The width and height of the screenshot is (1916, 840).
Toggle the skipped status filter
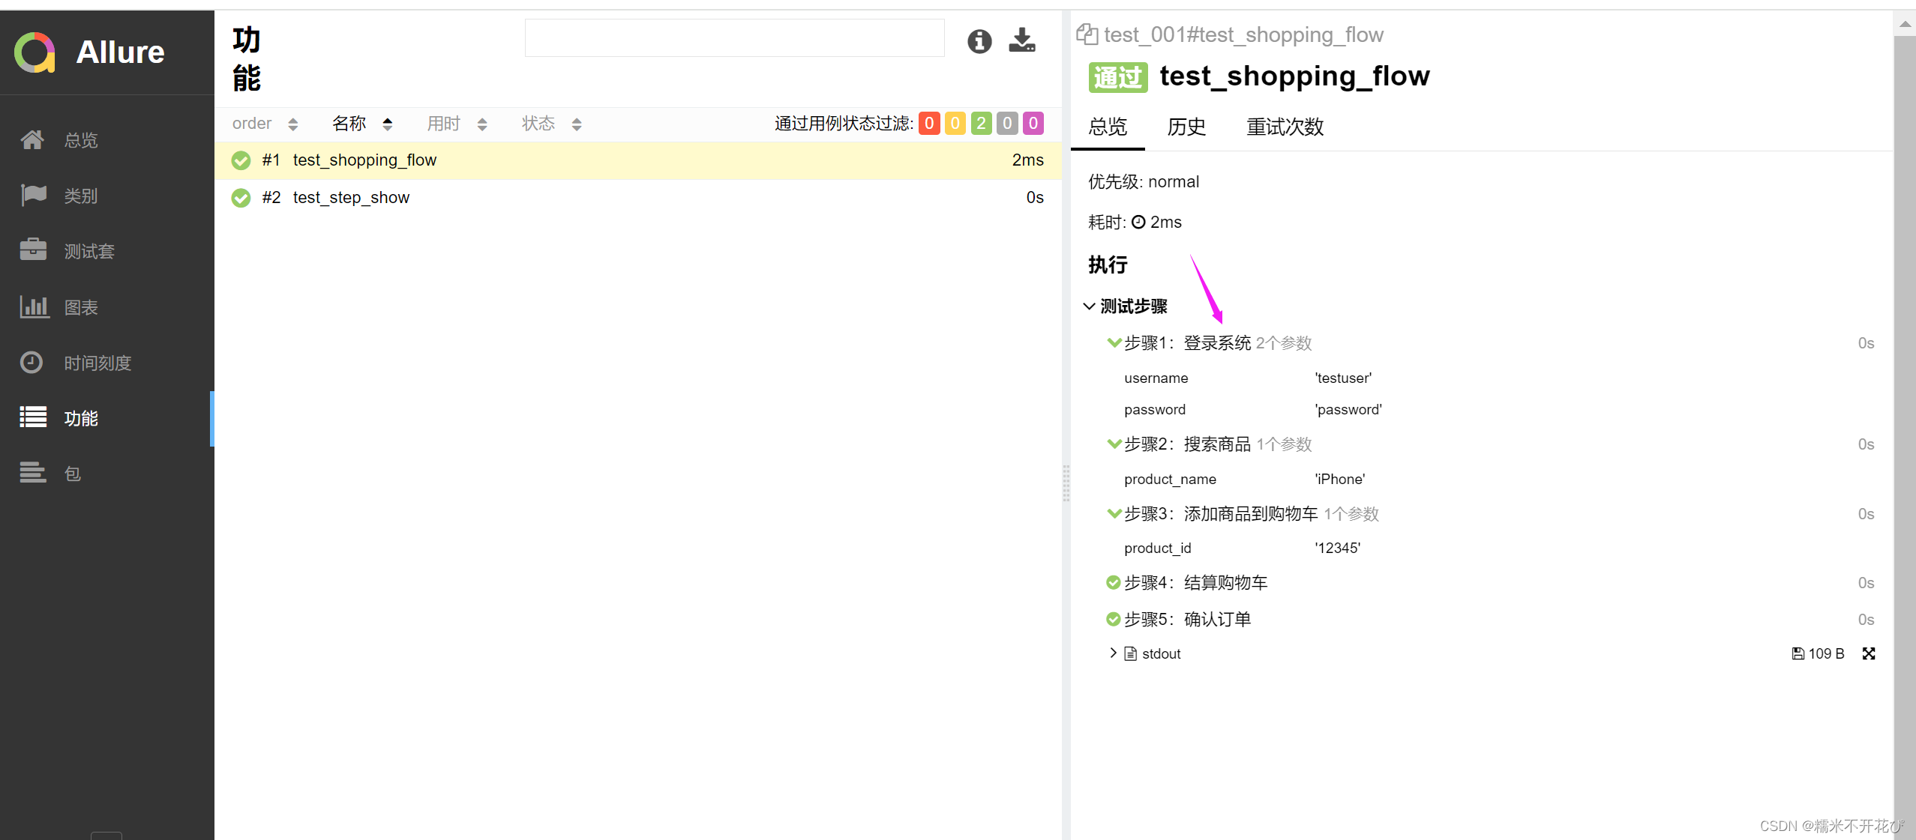pyautogui.click(x=1006, y=123)
